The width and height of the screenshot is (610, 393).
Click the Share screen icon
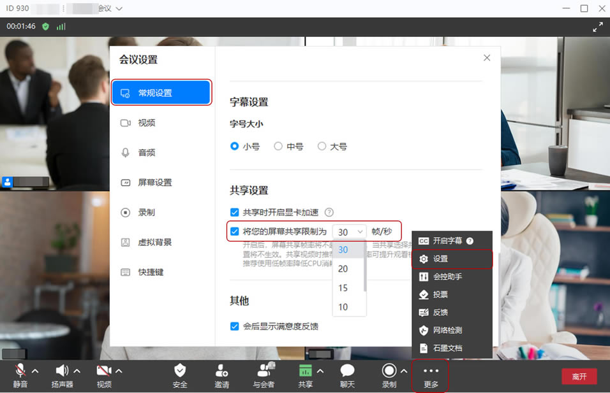click(x=305, y=371)
